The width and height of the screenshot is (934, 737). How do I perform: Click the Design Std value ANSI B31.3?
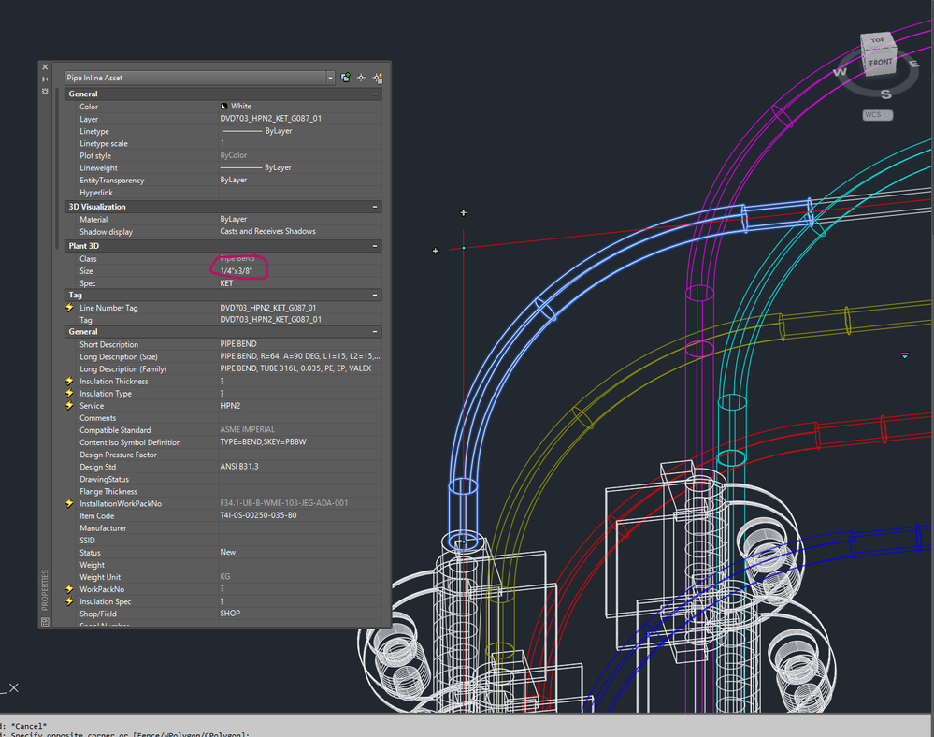[x=238, y=467]
